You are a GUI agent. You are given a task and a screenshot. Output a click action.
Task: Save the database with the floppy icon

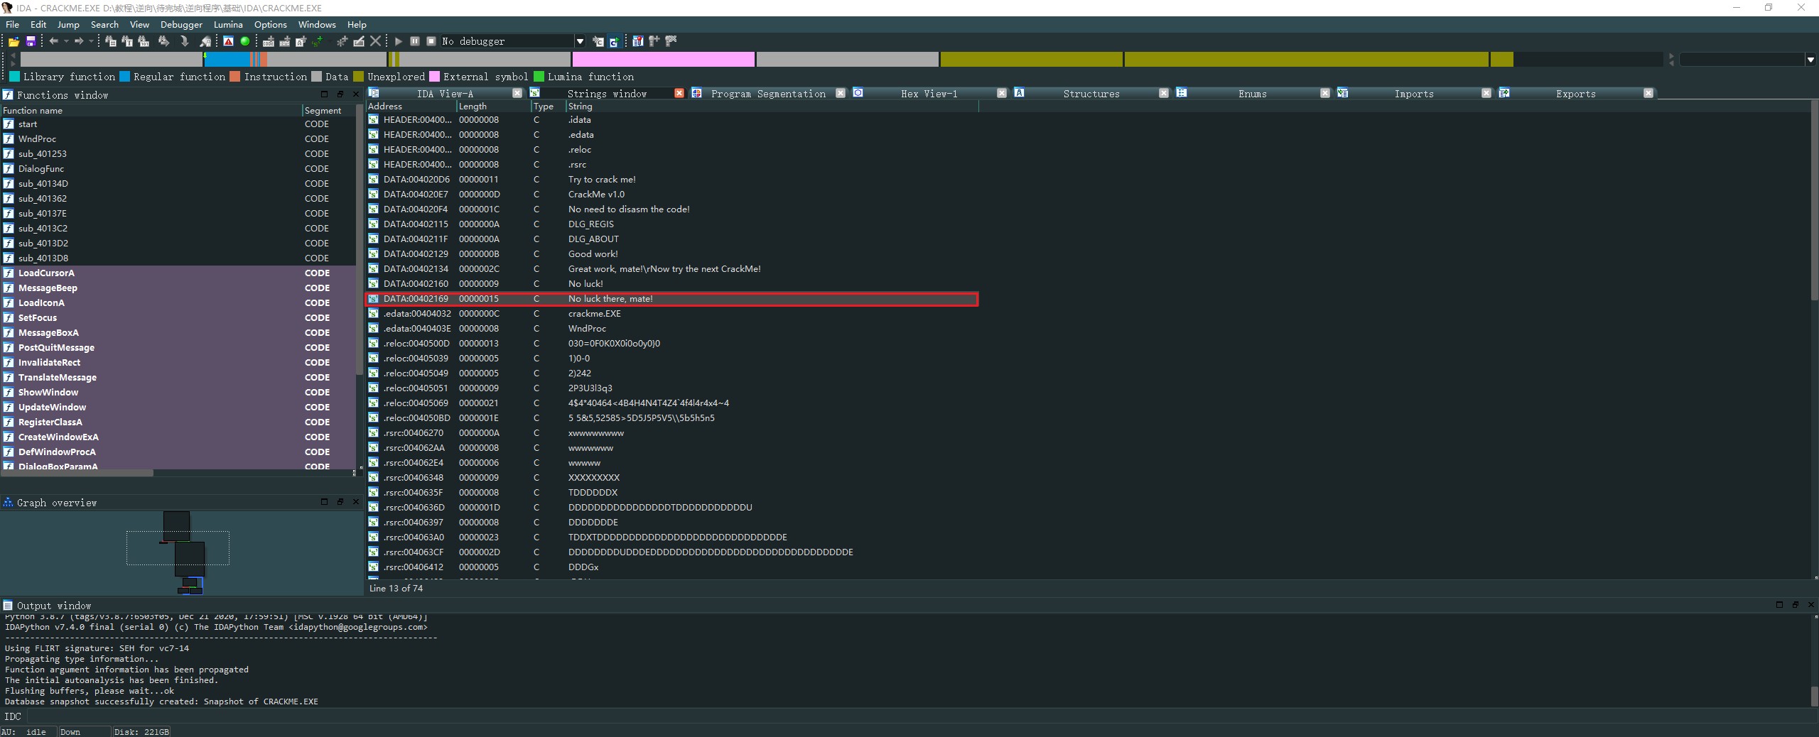pos(31,42)
